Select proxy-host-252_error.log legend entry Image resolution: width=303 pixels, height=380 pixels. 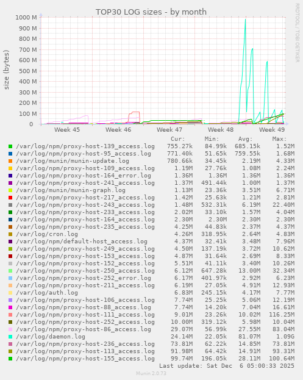pyautogui.click(x=84, y=278)
